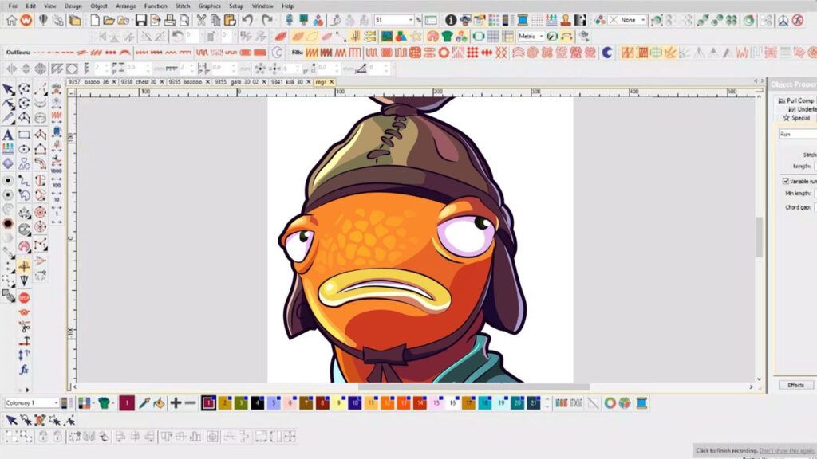Add a color with the plus icon
Image resolution: width=817 pixels, height=459 pixels.
pos(176,402)
